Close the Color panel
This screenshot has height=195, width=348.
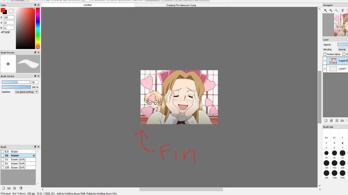coord(38,5)
